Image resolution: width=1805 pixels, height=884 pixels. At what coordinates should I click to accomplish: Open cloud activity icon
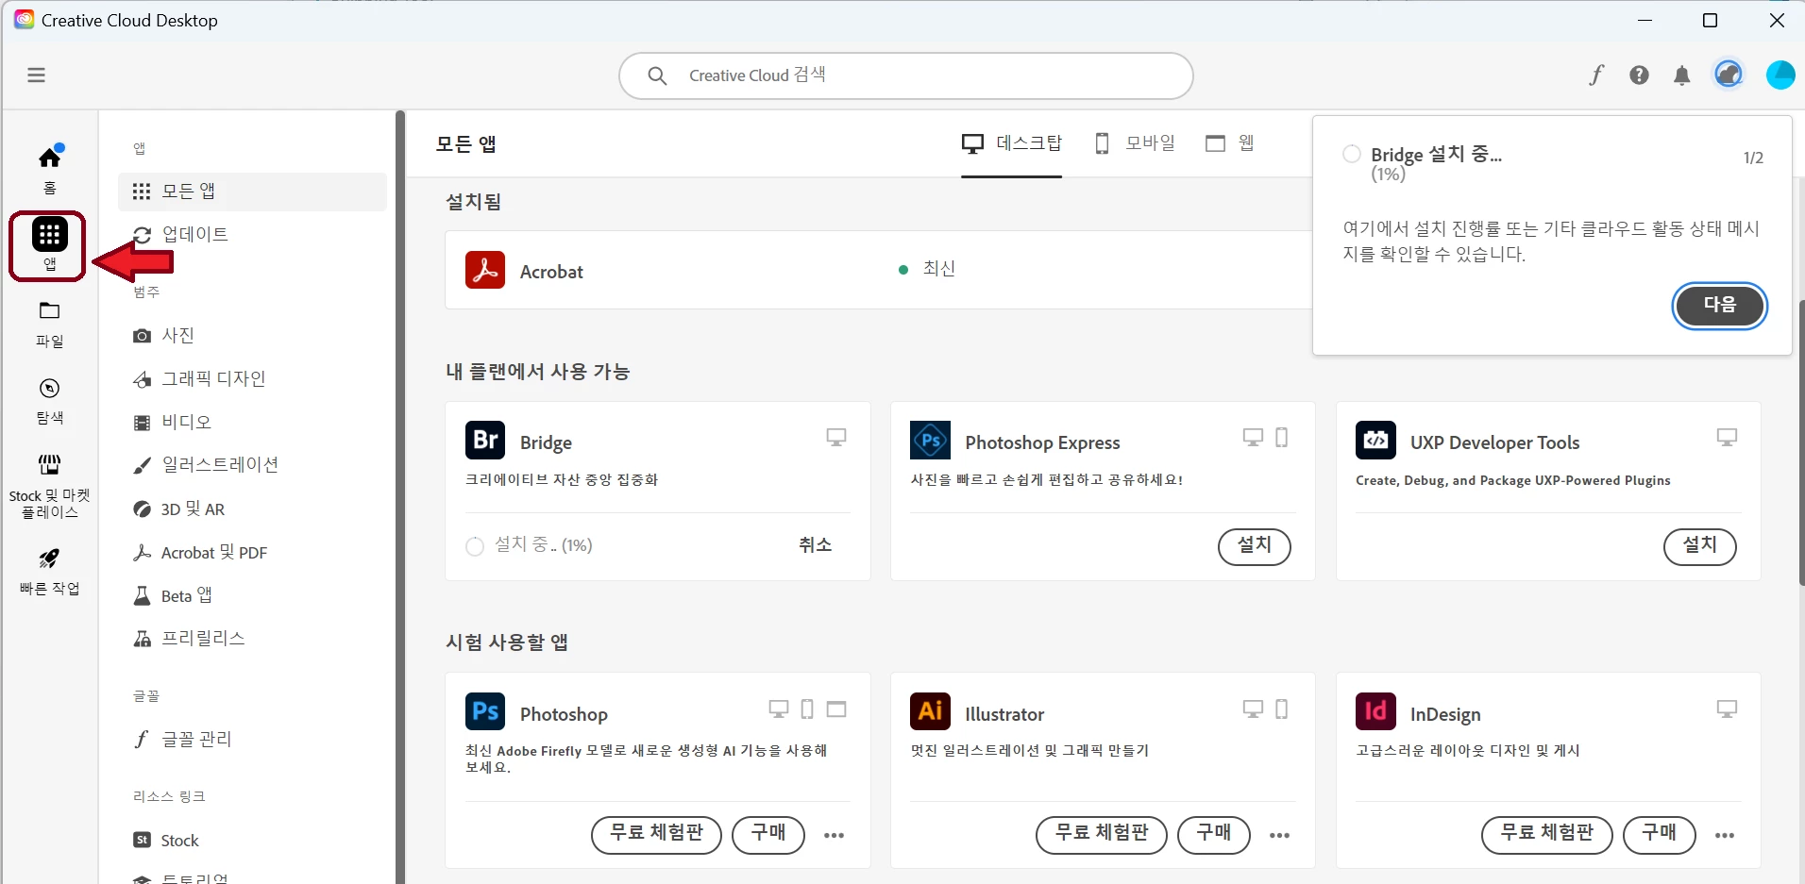[1729, 75]
